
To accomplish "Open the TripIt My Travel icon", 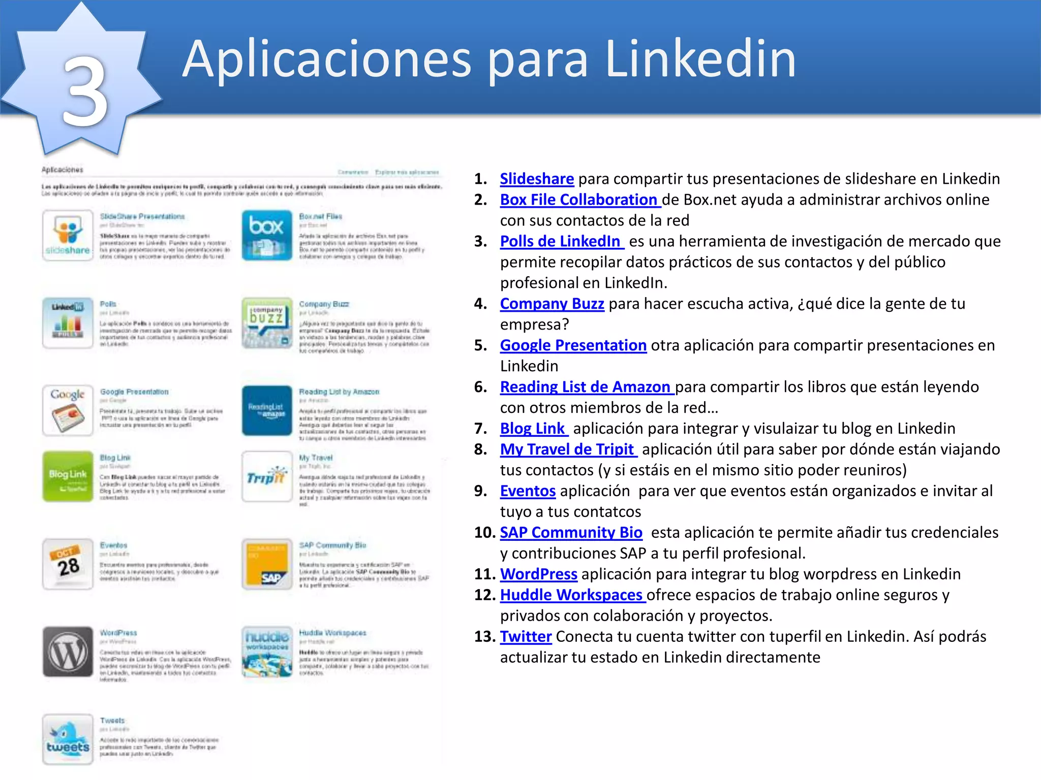I will point(267,476).
